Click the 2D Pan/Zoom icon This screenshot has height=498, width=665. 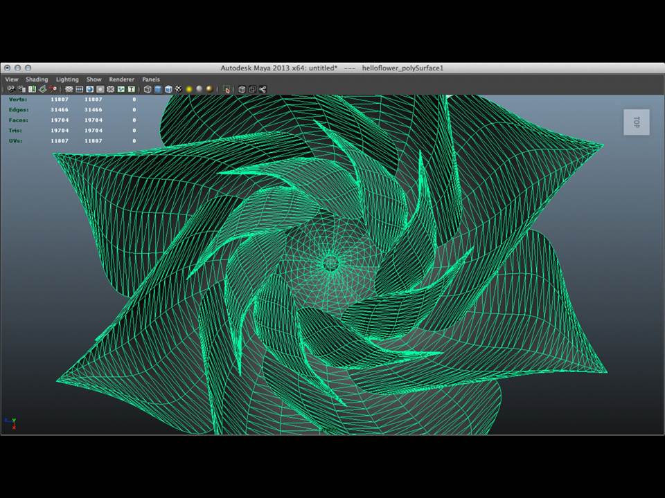(x=53, y=89)
